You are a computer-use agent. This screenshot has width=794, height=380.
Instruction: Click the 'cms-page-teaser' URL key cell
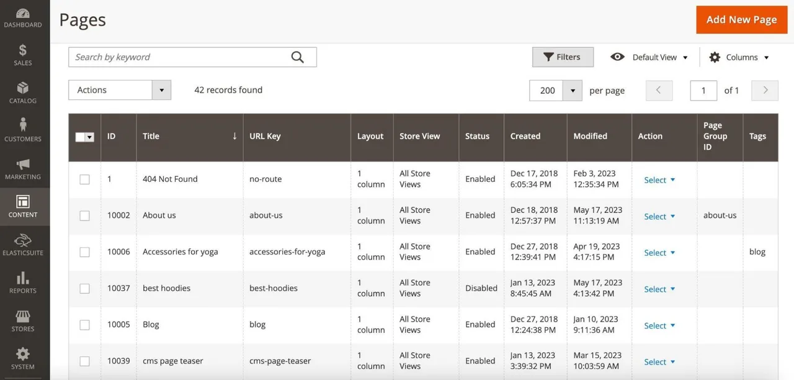tap(280, 361)
